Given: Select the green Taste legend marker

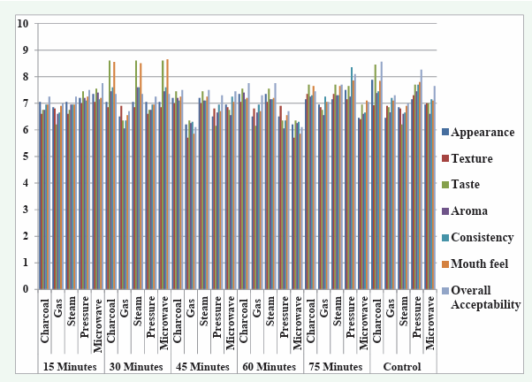Looking at the screenshot, I should coord(445,186).
